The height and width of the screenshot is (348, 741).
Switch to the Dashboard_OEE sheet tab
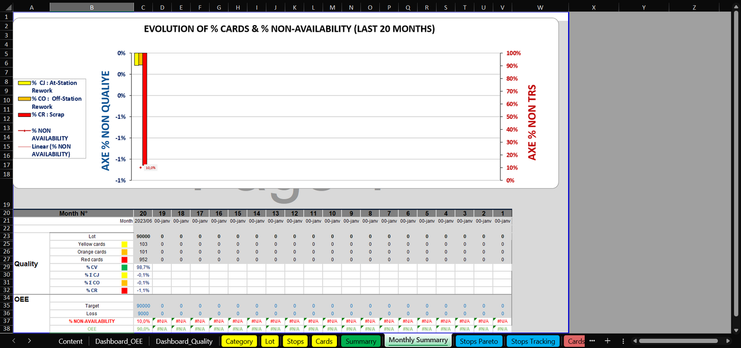[119, 341]
